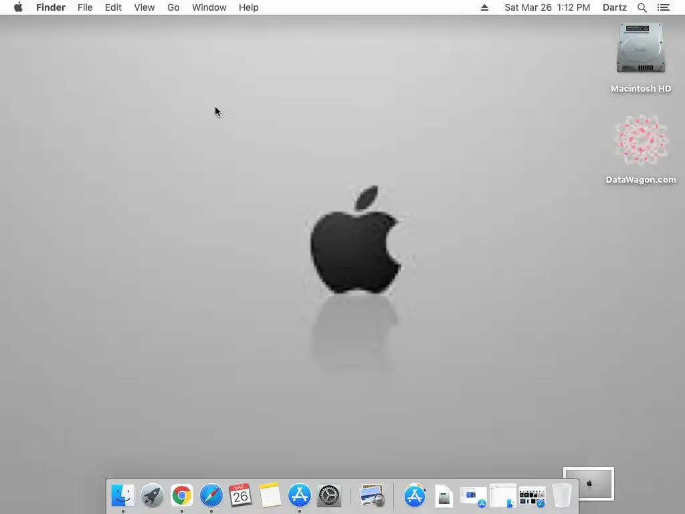Open Google Chrome from the Dock
The width and height of the screenshot is (685, 514).
[x=182, y=496]
